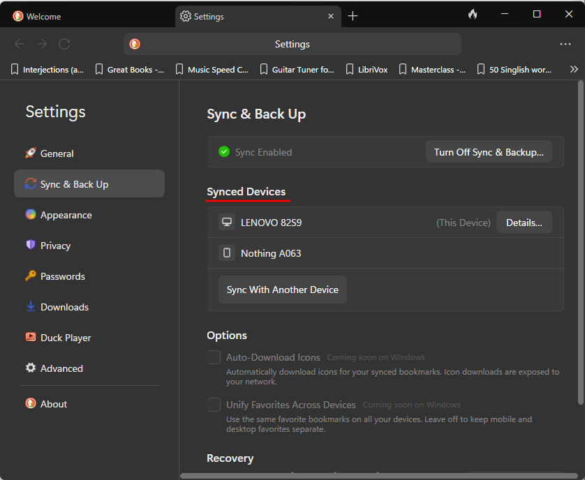Click the horizontal scrollbar at bottom

(378, 476)
